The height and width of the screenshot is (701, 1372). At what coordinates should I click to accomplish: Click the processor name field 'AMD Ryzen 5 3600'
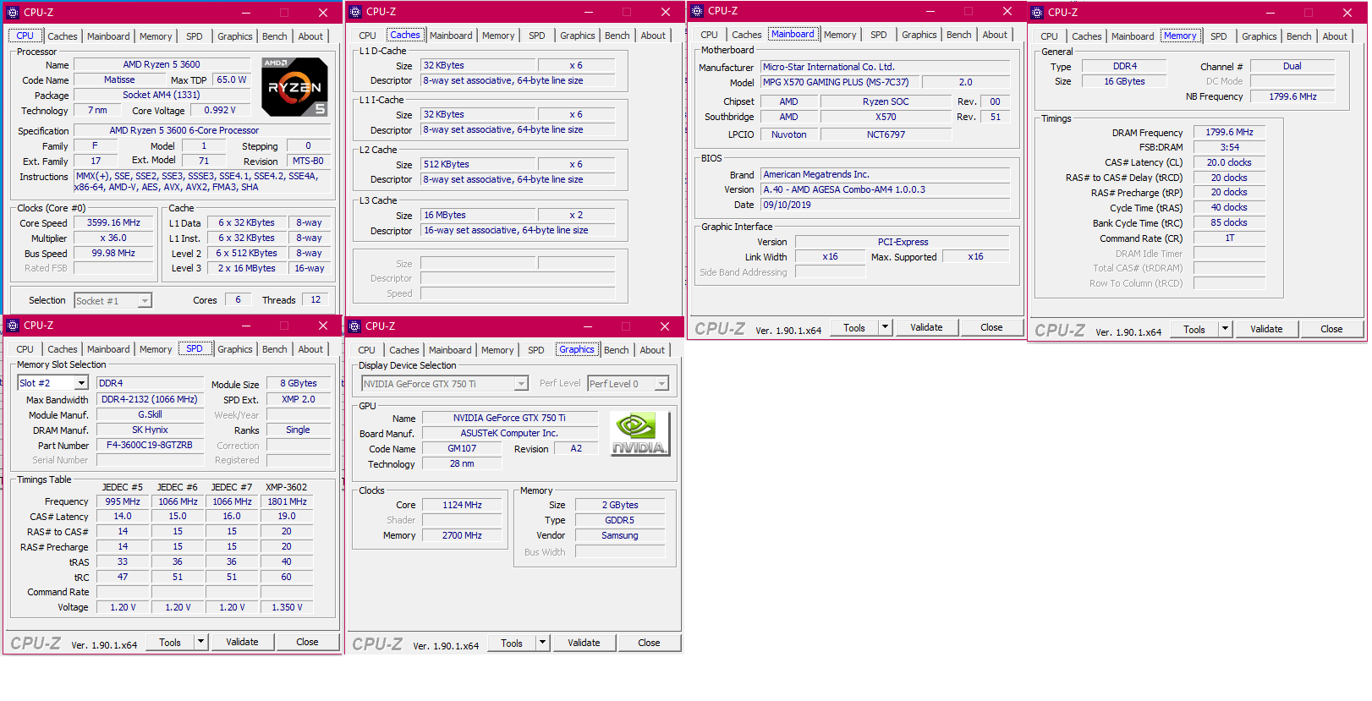(162, 64)
